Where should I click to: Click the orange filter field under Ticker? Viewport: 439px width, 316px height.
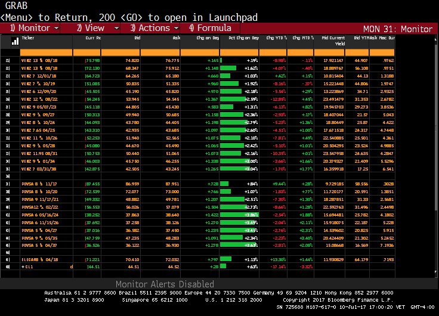[x=46, y=52]
